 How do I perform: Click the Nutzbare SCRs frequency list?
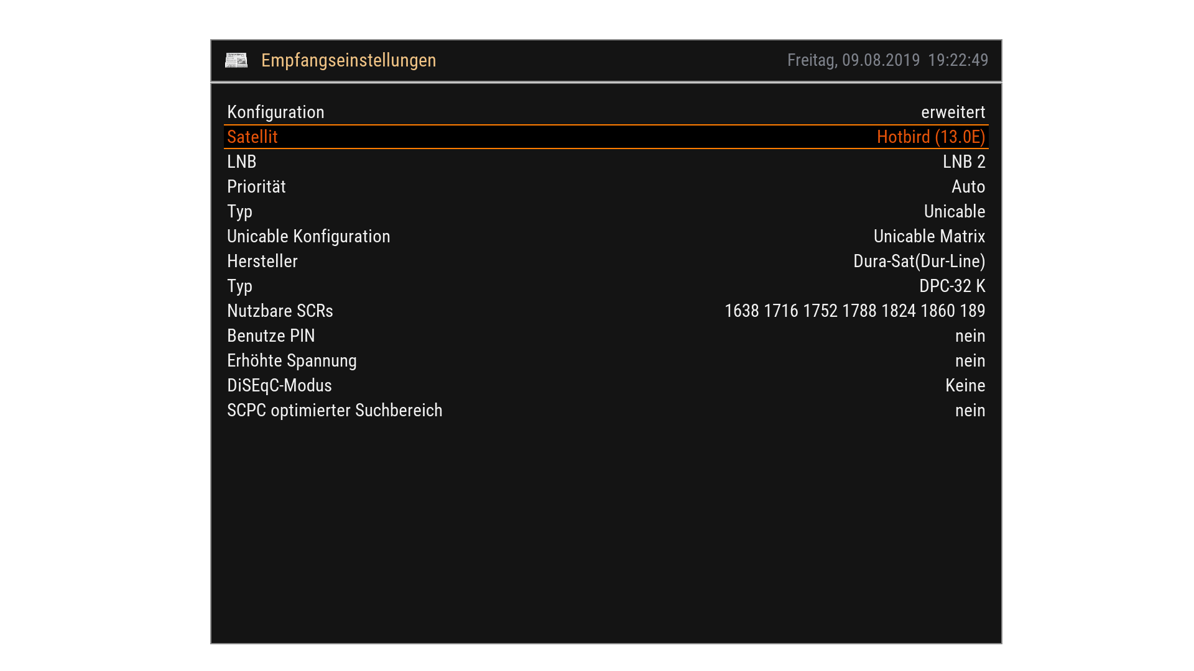tap(854, 311)
